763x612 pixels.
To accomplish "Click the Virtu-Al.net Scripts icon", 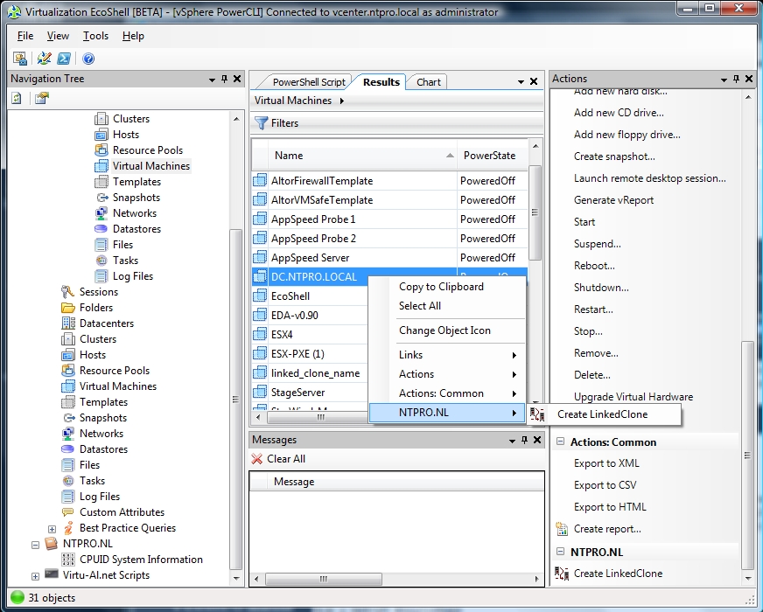I will (x=52, y=574).
